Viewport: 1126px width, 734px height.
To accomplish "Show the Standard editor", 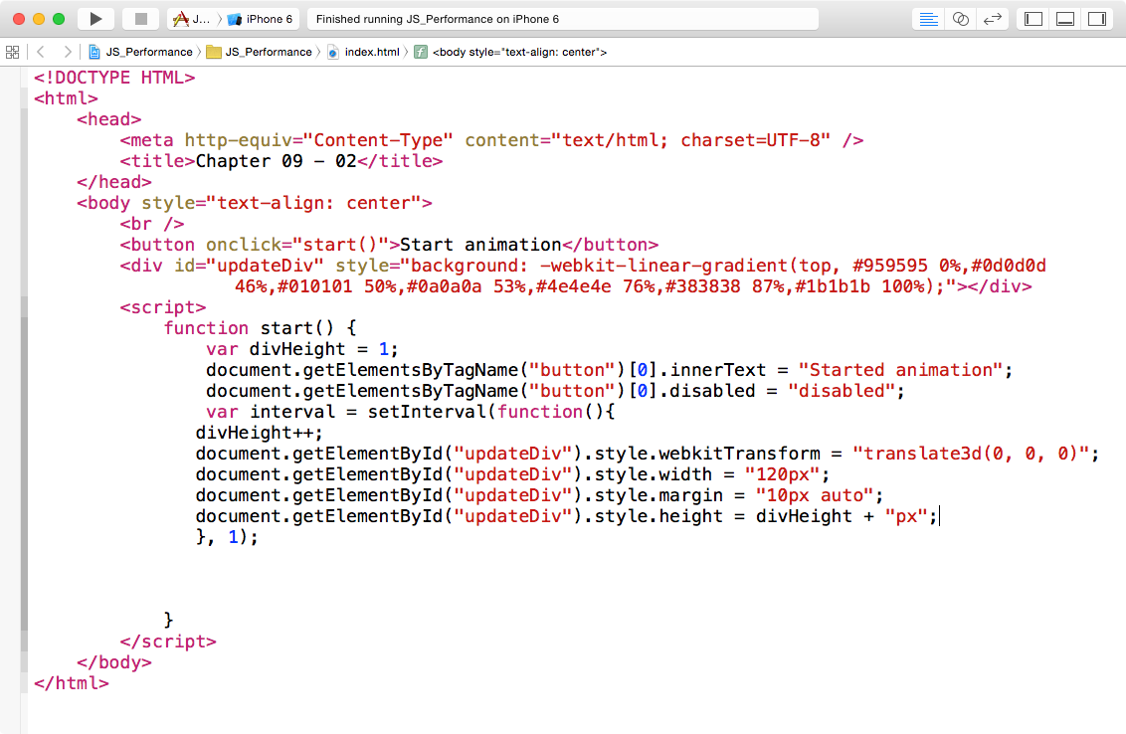I will (x=928, y=19).
